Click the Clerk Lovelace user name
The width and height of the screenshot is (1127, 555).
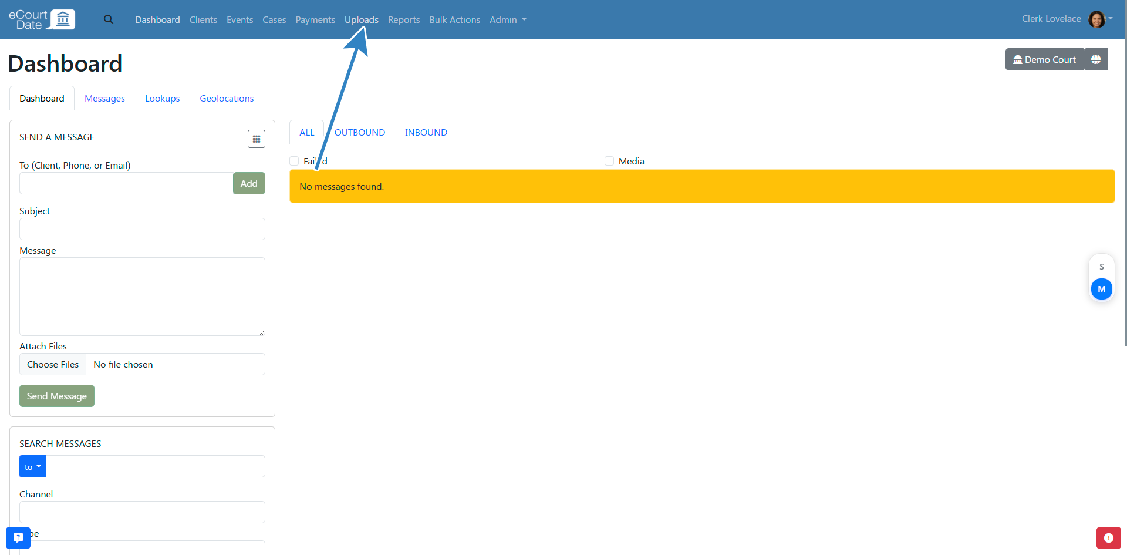1051,19
